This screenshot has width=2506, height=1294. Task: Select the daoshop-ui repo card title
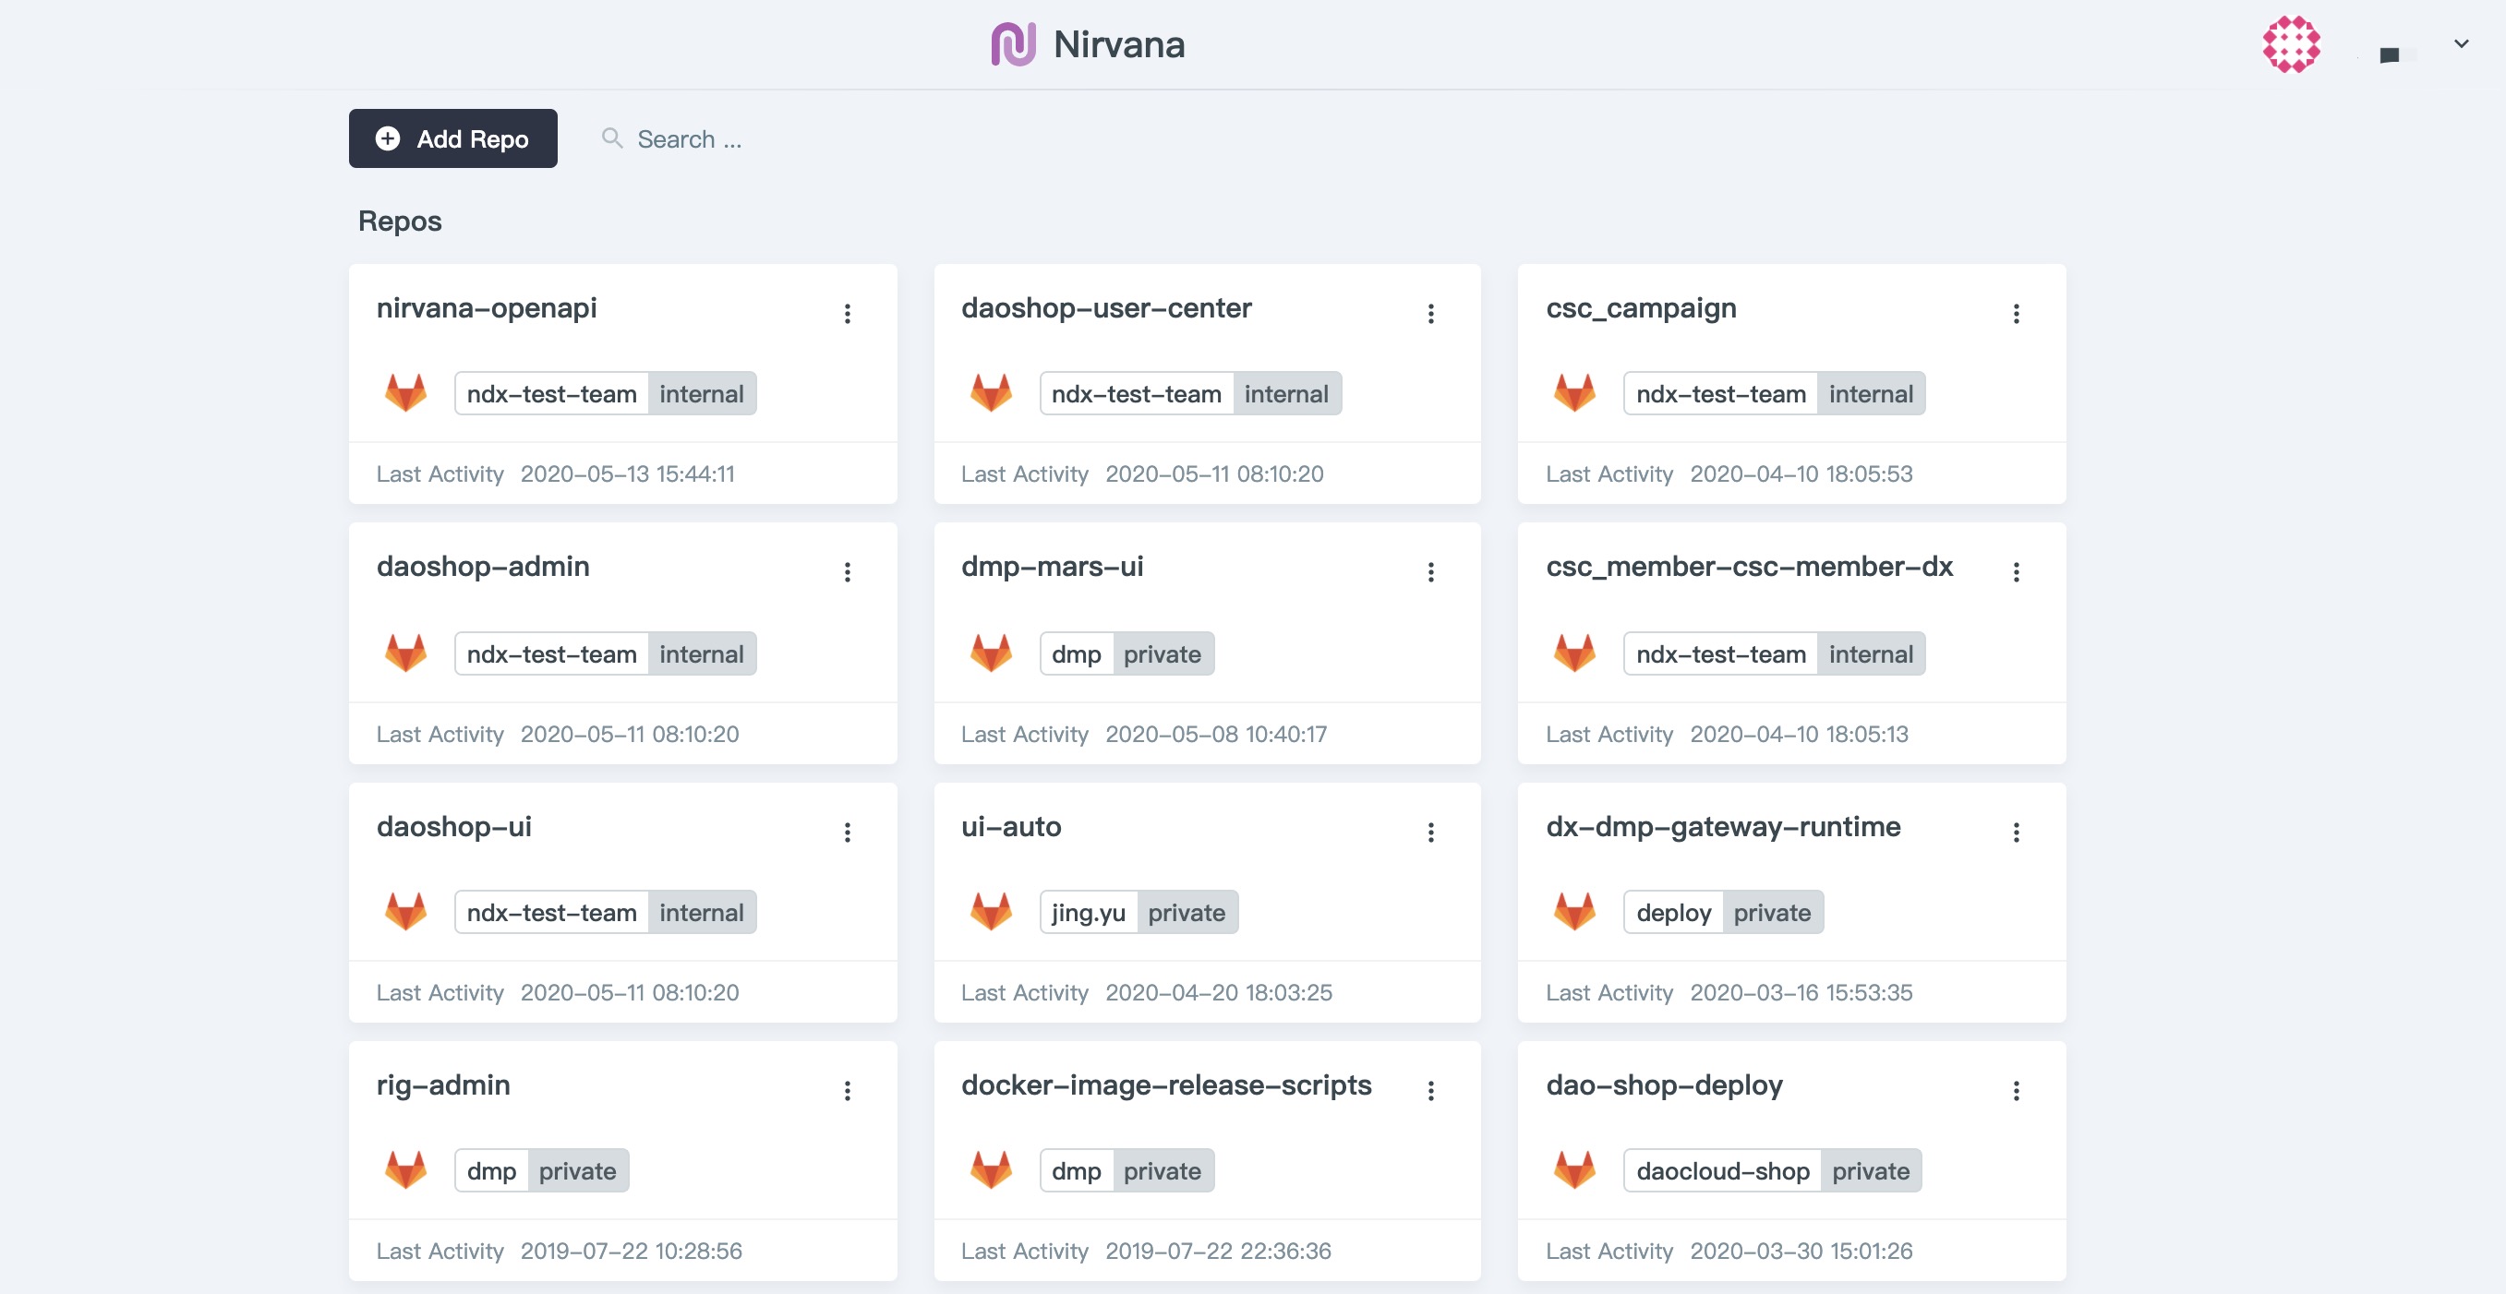point(453,826)
